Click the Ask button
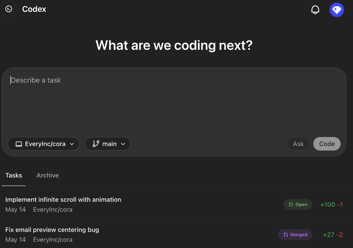 (298, 144)
